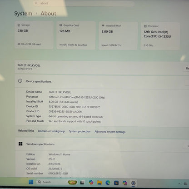The height and width of the screenshot is (189, 189).
Task: Open Microsoft Store from the taskbar
Action: (x=116, y=183)
